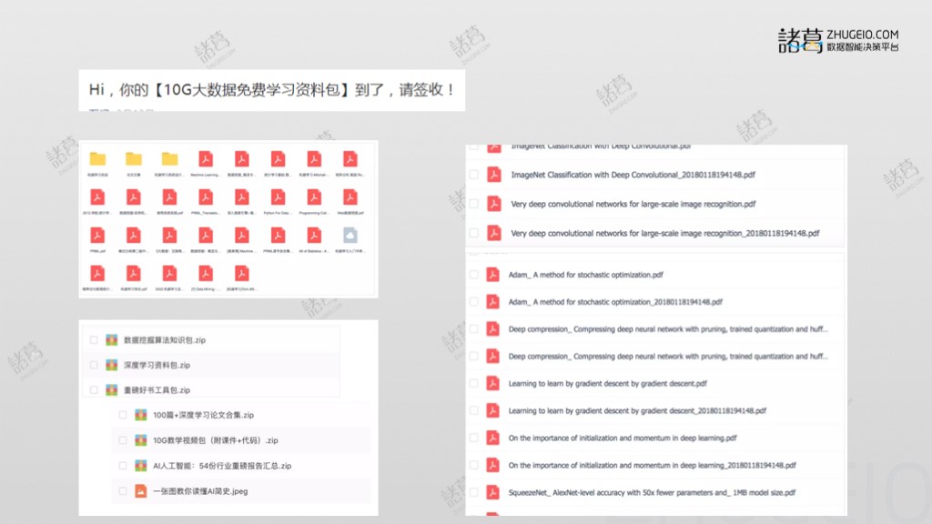
Task: Click the cloud icon on the last file
Action: tap(350, 236)
